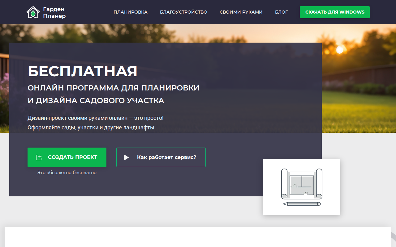Click the play triangle icon

click(x=126, y=157)
